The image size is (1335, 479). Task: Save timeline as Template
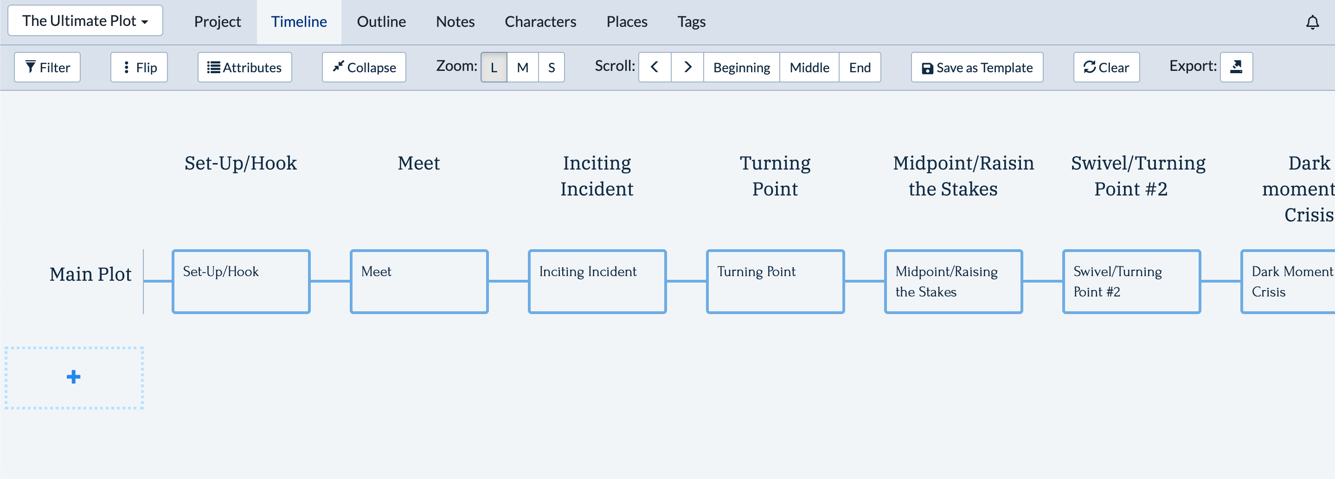977,67
